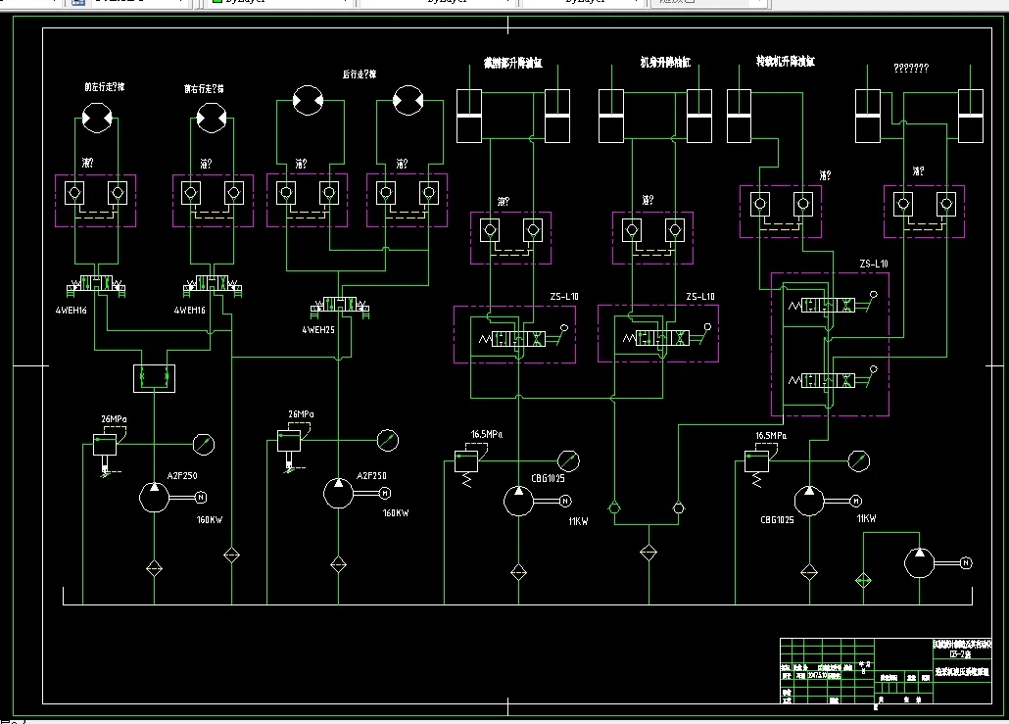Select the 机身升降油缸 heading text
Viewport: 1009px width, 724px height.
coord(665,63)
